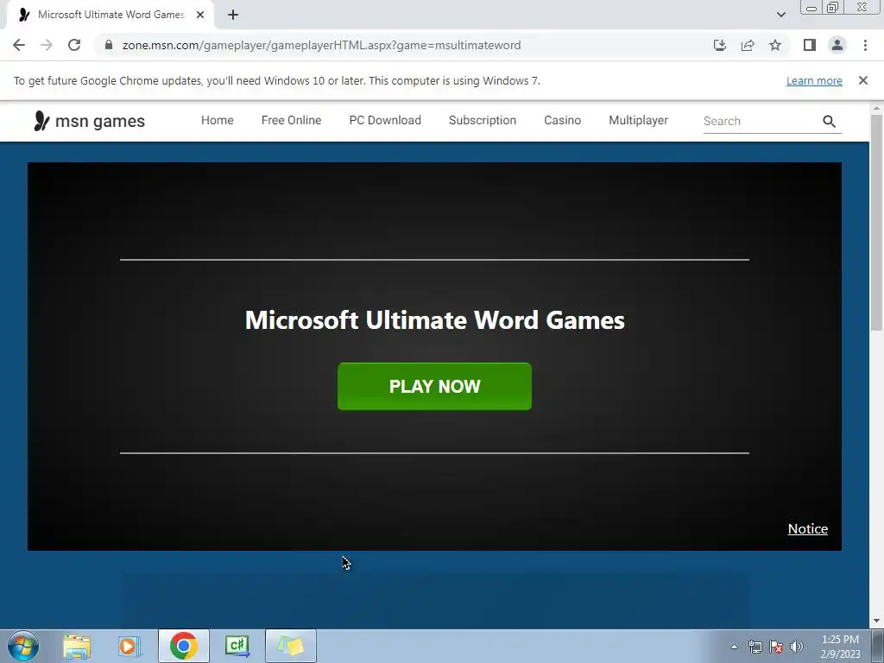Open Windows Explorer from taskbar
884x663 pixels.
pos(77,646)
